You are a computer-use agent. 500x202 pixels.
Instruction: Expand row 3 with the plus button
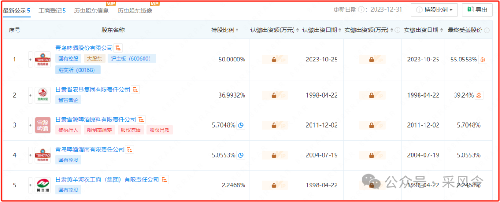point(31,125)
